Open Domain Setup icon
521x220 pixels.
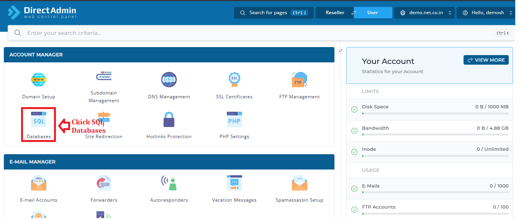[x=38, y=79]
